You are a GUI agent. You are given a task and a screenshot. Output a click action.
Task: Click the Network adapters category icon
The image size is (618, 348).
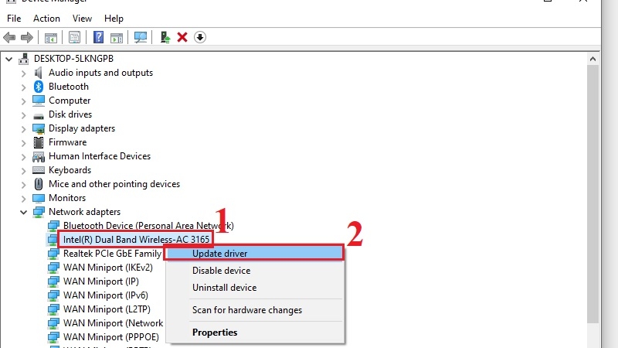(38, 212)
